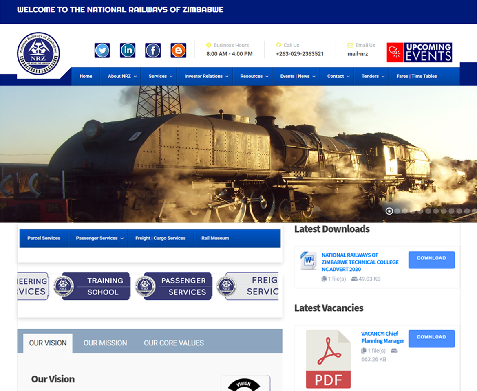Open the Passenger Services banner image

(x=173, y=286)
